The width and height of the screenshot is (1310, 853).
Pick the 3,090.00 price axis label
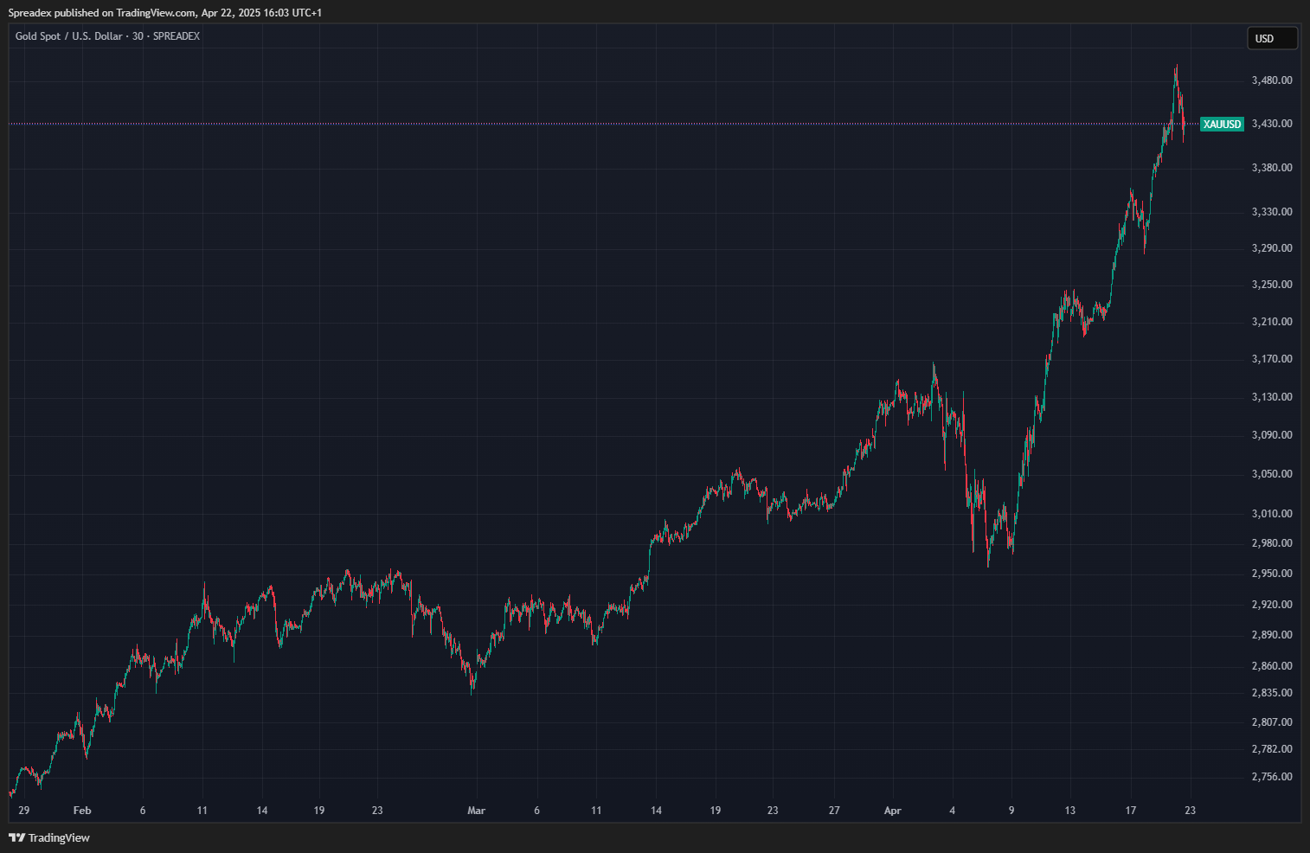1272,435
